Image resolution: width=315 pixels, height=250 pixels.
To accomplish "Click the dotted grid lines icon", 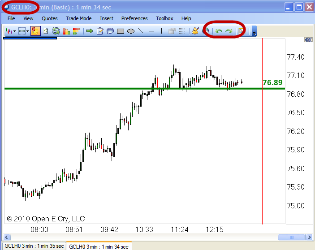I will 182,31.
